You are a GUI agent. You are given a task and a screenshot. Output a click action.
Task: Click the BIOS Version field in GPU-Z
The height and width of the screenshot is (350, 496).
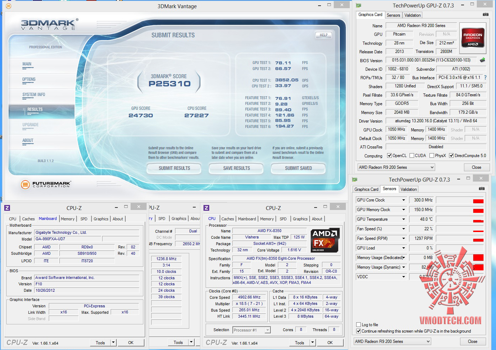pos(431,60)
